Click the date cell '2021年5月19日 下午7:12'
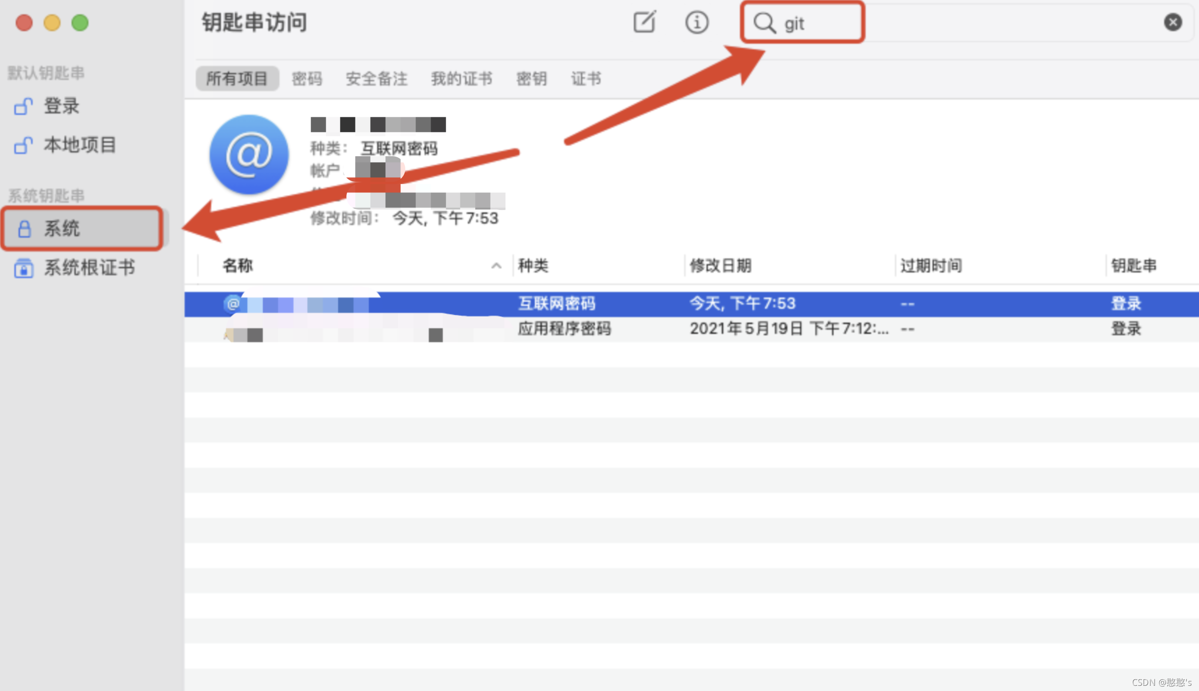The height and width of the screenshot is (691, 1199). [x=789, y=329]
